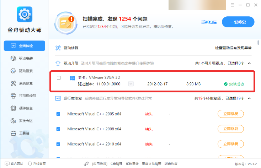The width and height of the screenshot is (261, 168).
Task: Click the scan result warning icon
Action: tap(66, 23)
